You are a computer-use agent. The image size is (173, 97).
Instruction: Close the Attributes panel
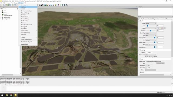tap(172, 7)
